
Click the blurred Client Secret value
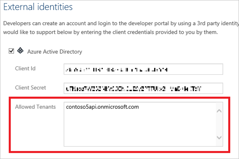point(133,89)
